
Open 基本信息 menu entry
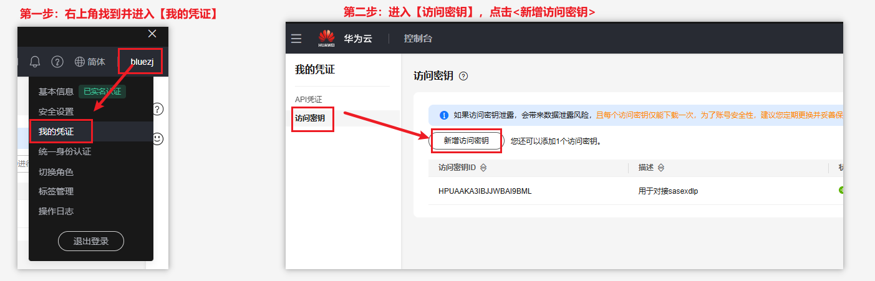tap(56, 92)
